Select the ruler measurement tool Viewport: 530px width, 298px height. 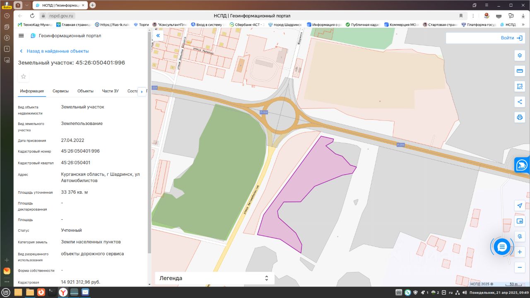click(x=520, y=71)
